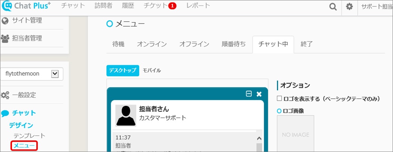Screen dimensions: 393x152
Task: Select the チャット中 tab
Action: point(273,44)
